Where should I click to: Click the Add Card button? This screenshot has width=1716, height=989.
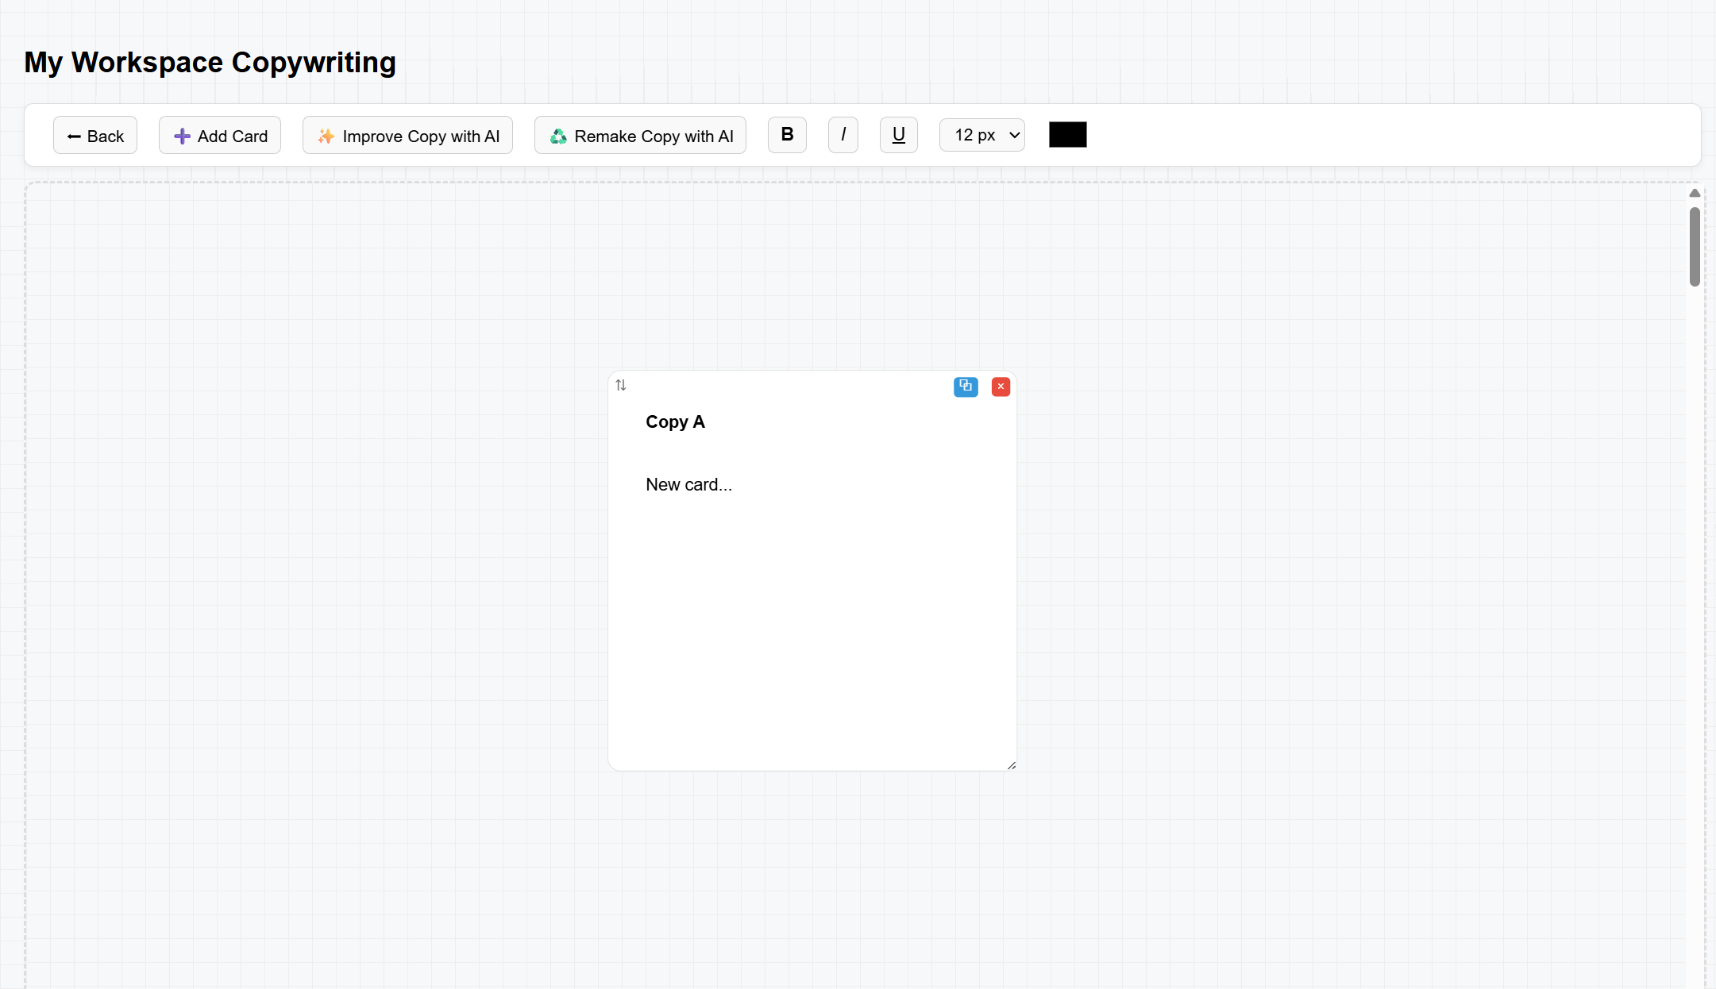[220, 135]
